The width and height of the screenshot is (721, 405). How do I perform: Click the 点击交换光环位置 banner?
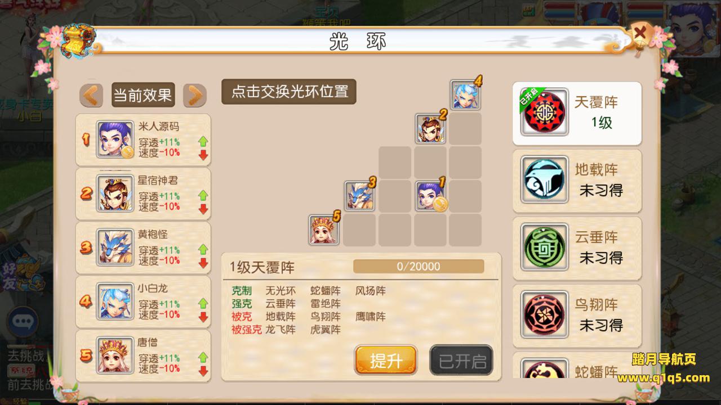coord(289,92)
